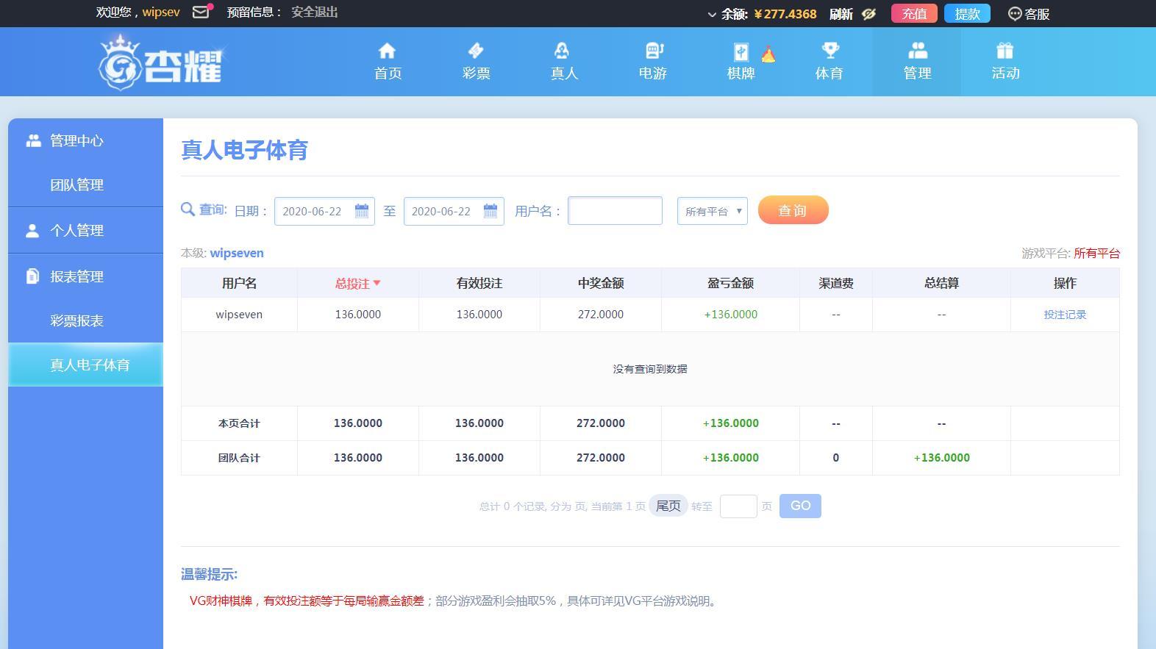This screenshot has width=1156, height=649.
Task: Go to 首页 home icon
Action: pos(387,51)
